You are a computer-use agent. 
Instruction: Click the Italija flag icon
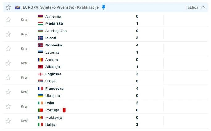pos(40,125)
